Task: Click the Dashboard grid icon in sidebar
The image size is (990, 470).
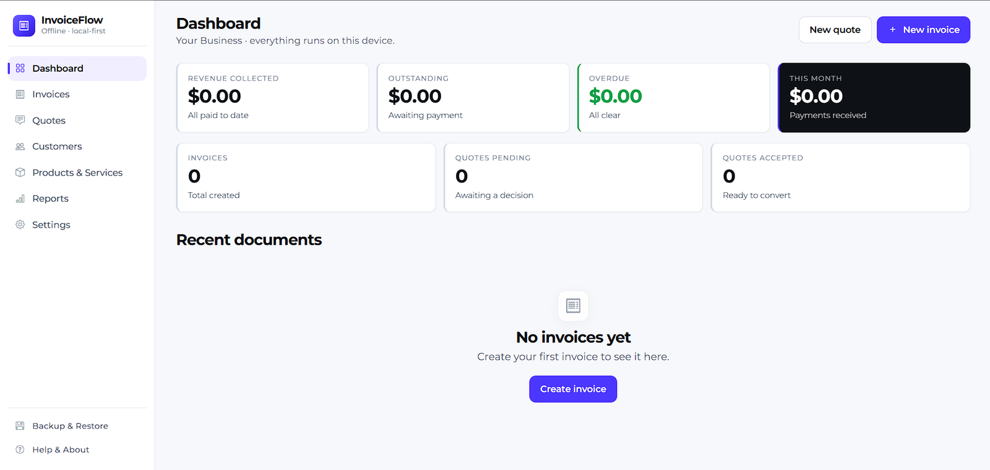Action: [x=20, y=68]
